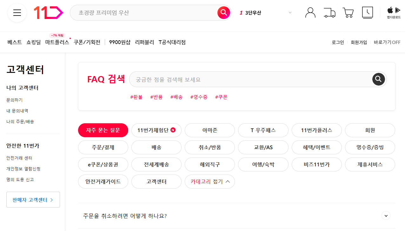
Task: Select the 전세계배송 category
Action: point(156,164)
